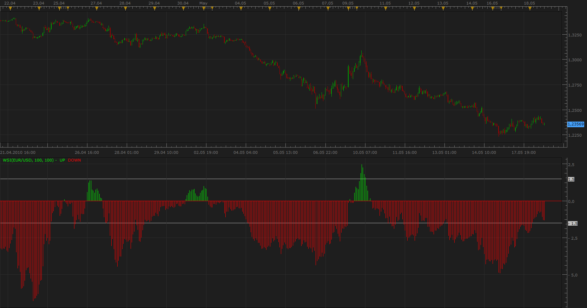Click the 17.05 19:00 time axis label
Screen dimensions: 587x308
tap(523, 152)
